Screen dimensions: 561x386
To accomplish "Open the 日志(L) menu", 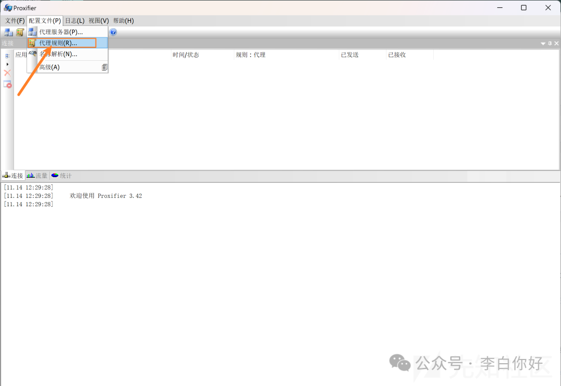I will coord(75,21).
